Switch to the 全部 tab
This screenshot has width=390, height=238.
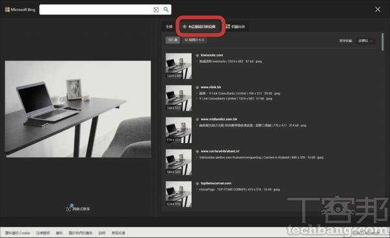(x=169, y=27)
